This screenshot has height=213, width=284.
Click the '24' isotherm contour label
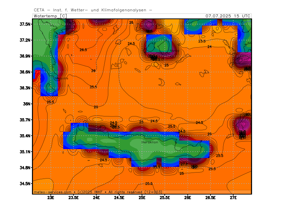[x=209, y=47]
